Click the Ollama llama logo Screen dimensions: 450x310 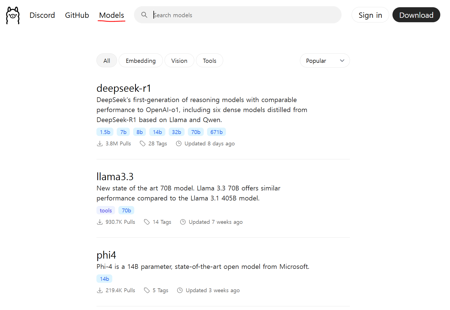(x=13, y=15)
